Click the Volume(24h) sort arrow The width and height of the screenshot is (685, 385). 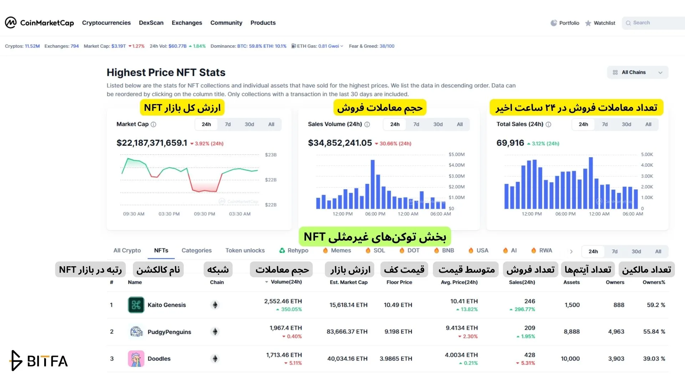[x=267, y=282]
